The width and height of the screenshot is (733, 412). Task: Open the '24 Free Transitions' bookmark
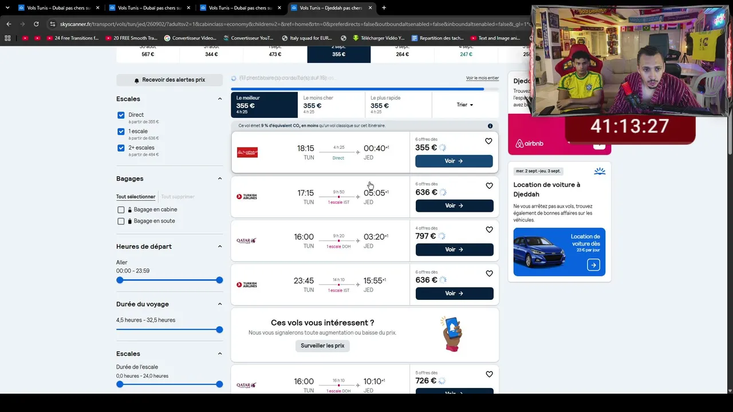[73, 38]
